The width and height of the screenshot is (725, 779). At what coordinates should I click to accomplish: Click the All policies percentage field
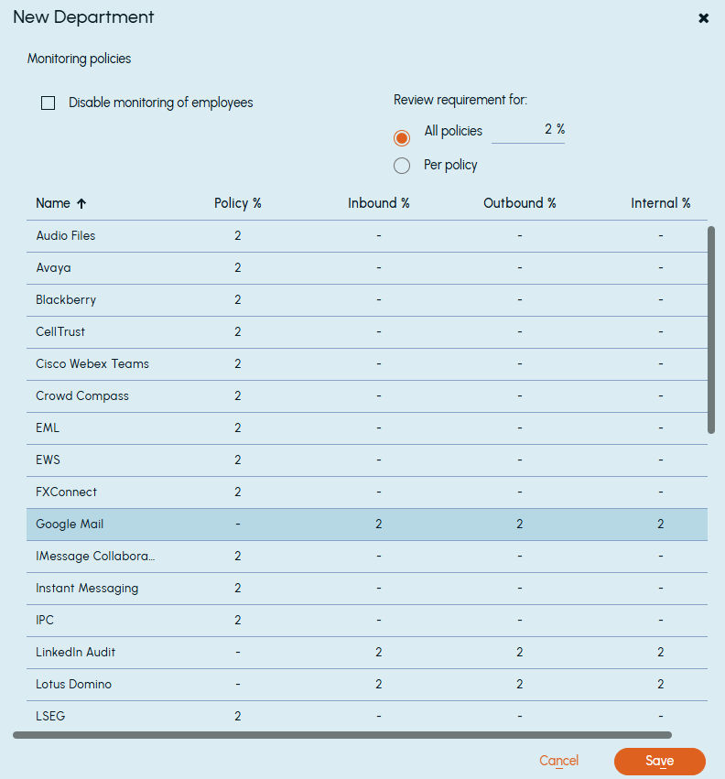coord(527,130)
